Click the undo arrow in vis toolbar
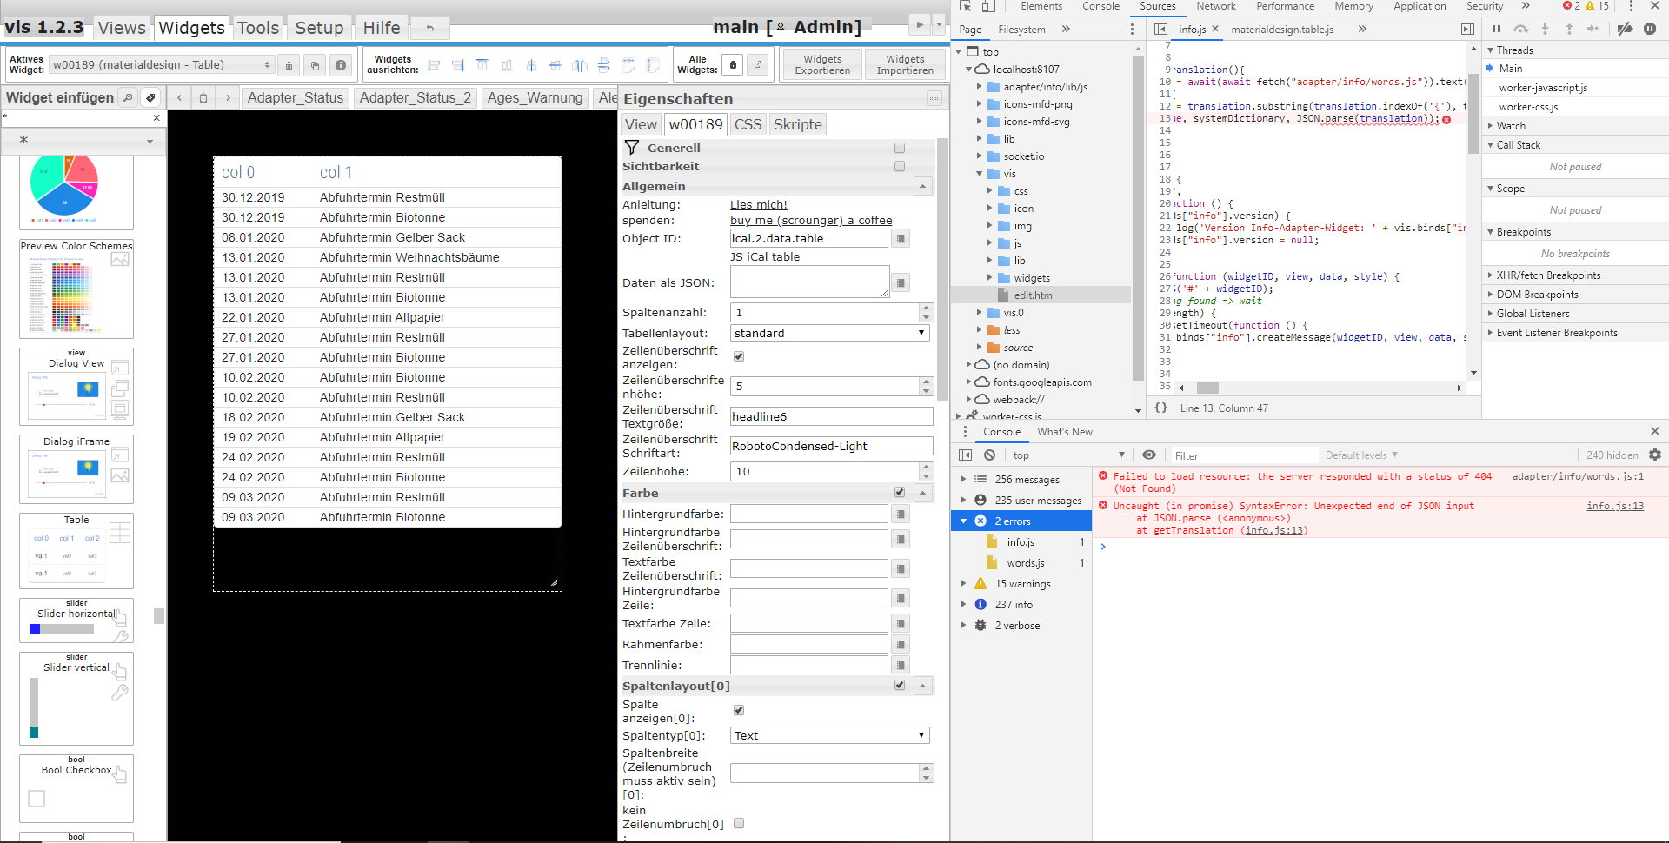The width and height of the screenshot is (1669, 843). 429,28
